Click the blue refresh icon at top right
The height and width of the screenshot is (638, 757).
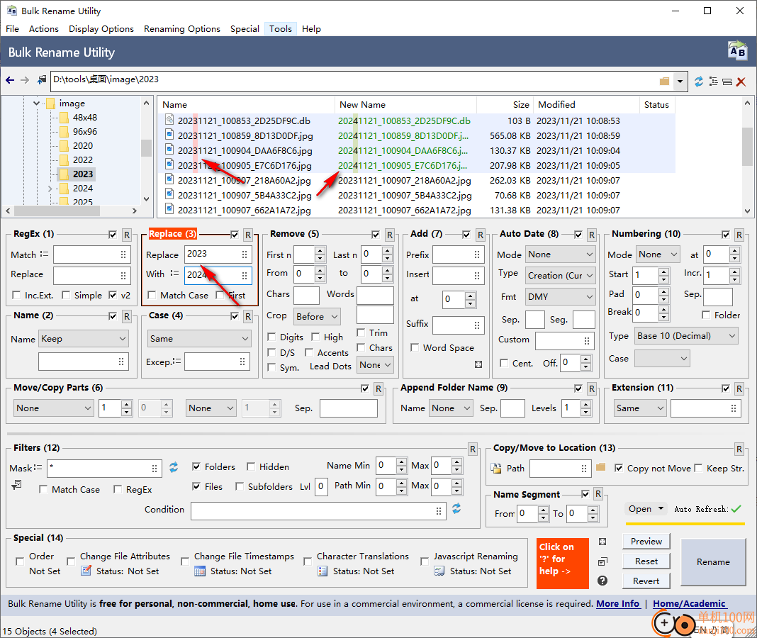click(699, 82)
